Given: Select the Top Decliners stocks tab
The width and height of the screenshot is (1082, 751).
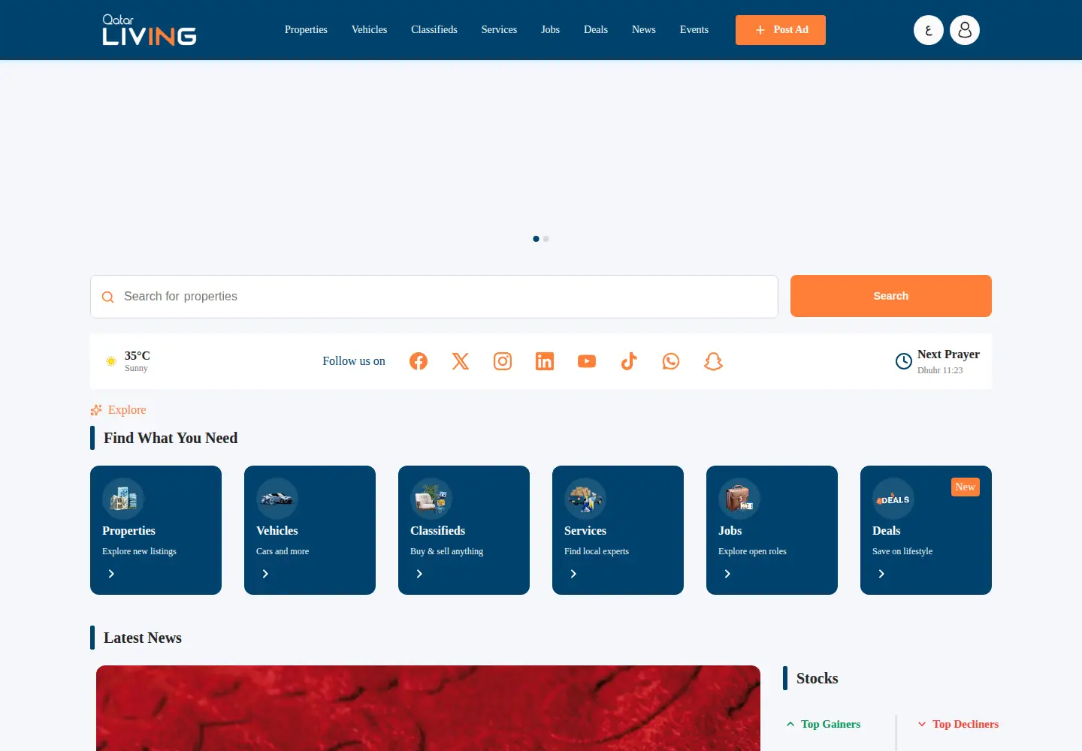Looking at the screenshot, I should 958,724.
